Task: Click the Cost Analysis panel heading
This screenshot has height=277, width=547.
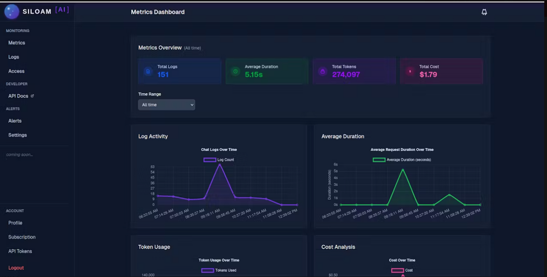Action: [338, 247]
